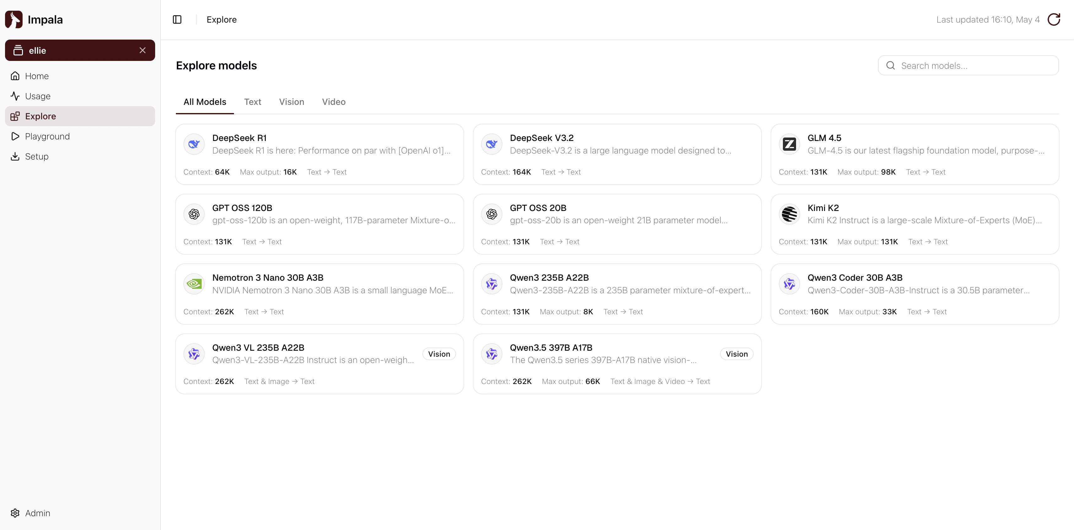Click 'Max output: 131K' on Kimi K2
Image resolution: width=1074 pixels, height=530 pixels.
pos(868,242)
